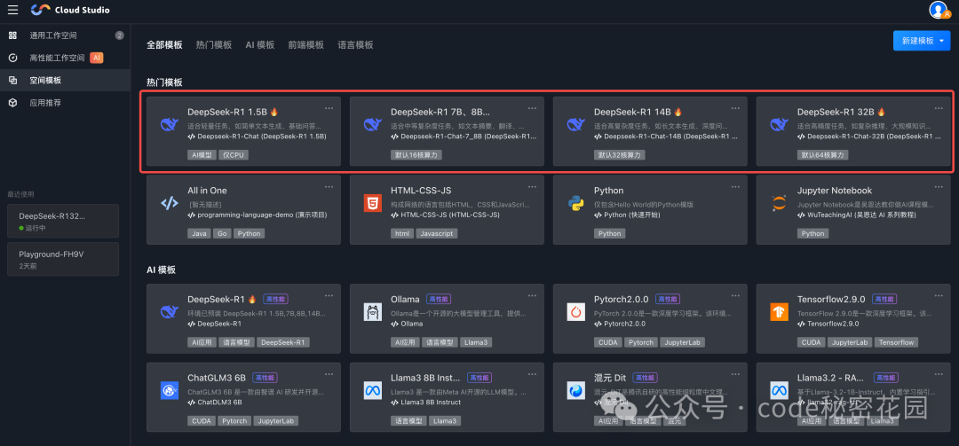Click the DeepSeek-R1 7B、8B whale icon
This screenshot has width=959, height=446.
(372, 125)
